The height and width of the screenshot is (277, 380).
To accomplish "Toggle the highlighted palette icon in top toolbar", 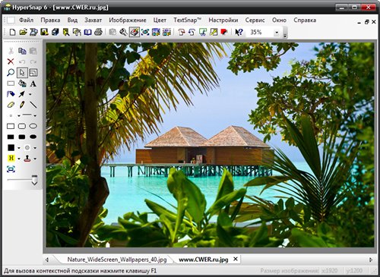I will pos(135,32).
